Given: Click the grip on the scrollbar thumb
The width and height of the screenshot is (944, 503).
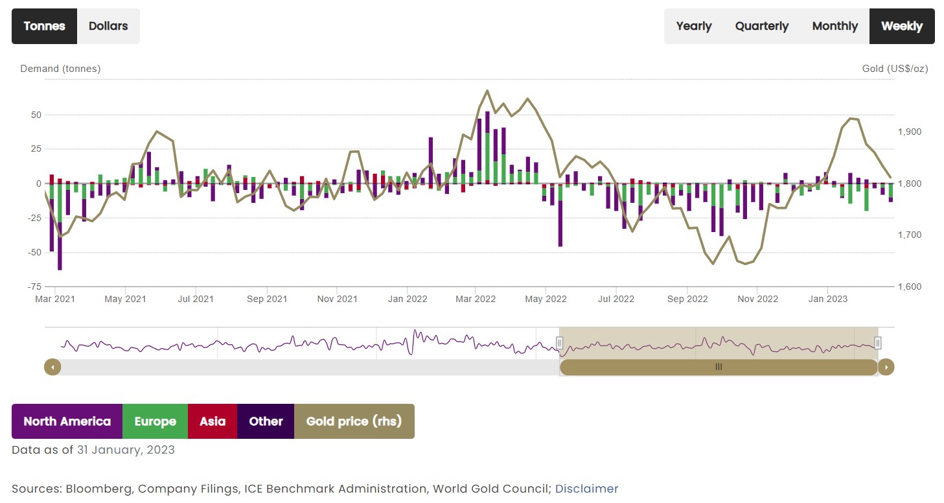Looking at the screenshot, I should (x=718, y=367).
